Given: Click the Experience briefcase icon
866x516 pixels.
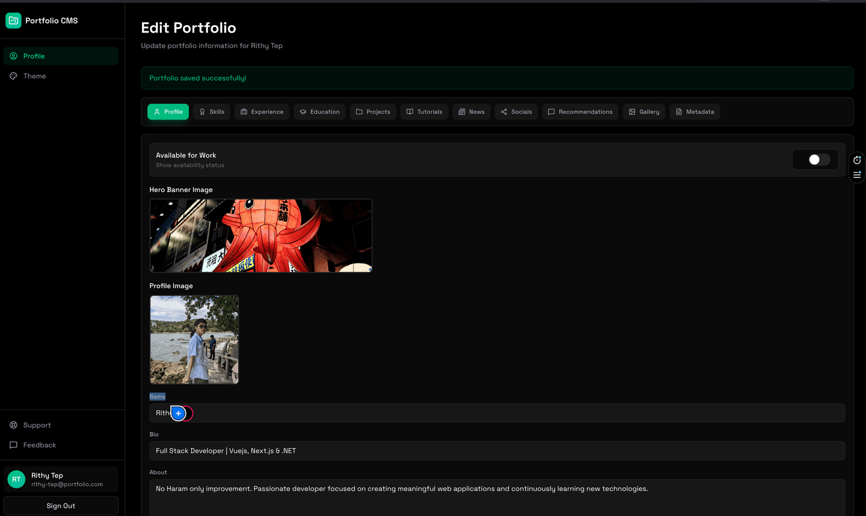Looking at the screenshot, I should pos(244,111).
